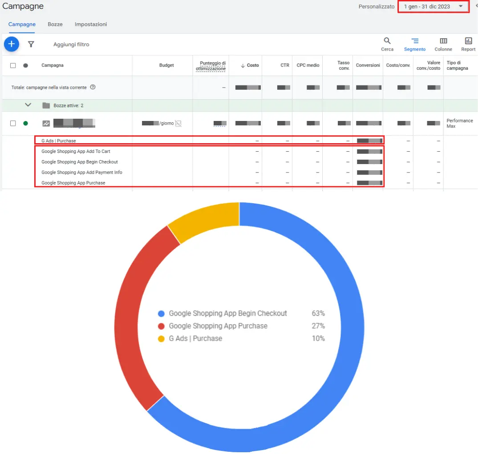The height and width of the screenshot is (454, 478).
Task: Collapse the Bozze attive chevron
Action: click(28, 105)
